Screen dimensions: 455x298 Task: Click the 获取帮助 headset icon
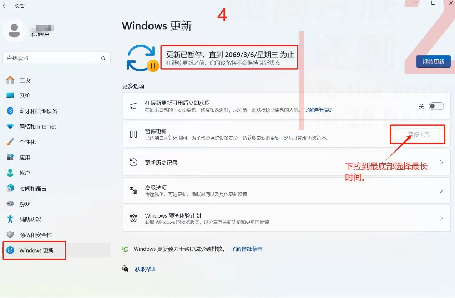(125, 269)
